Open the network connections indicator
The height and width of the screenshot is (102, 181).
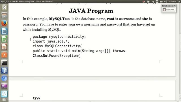coord(153,1)
